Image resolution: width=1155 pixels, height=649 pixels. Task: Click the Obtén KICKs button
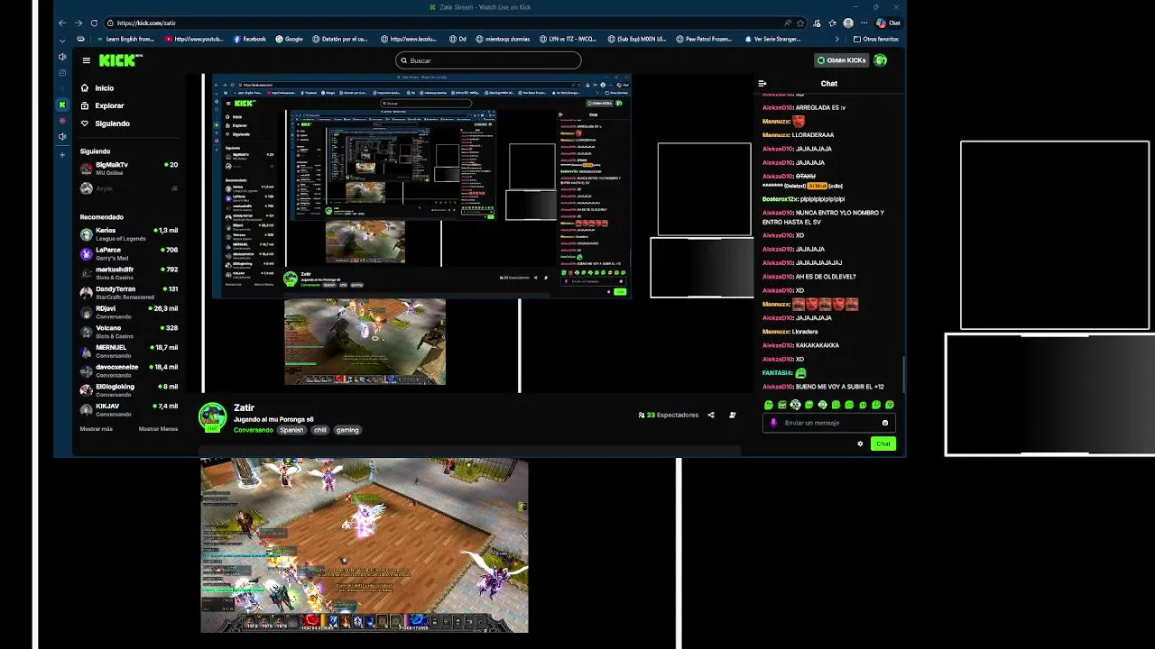coord(841,60)
